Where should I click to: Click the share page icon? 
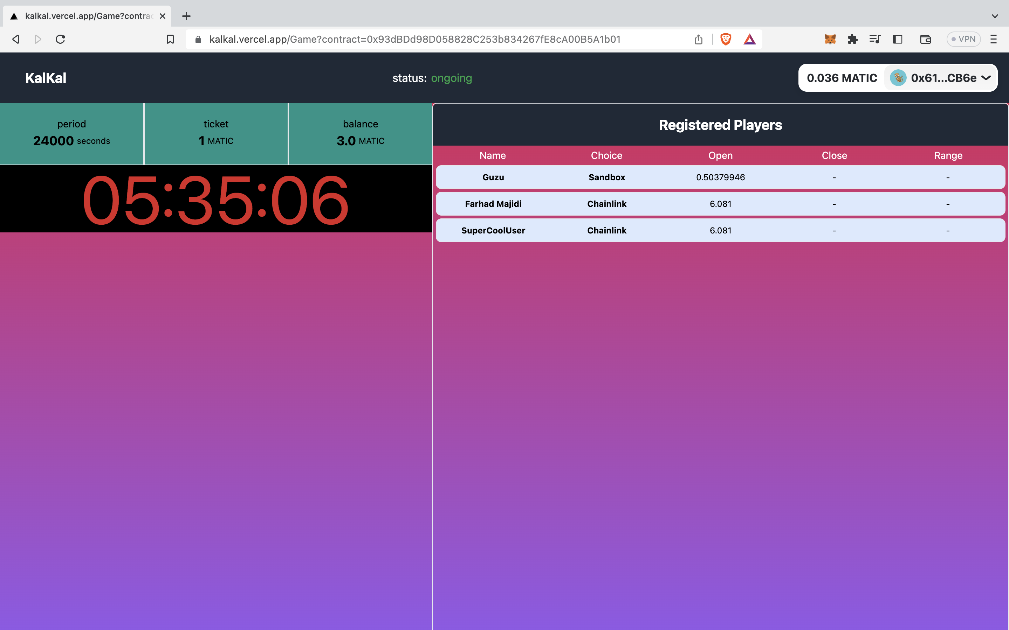click(698, 39)
